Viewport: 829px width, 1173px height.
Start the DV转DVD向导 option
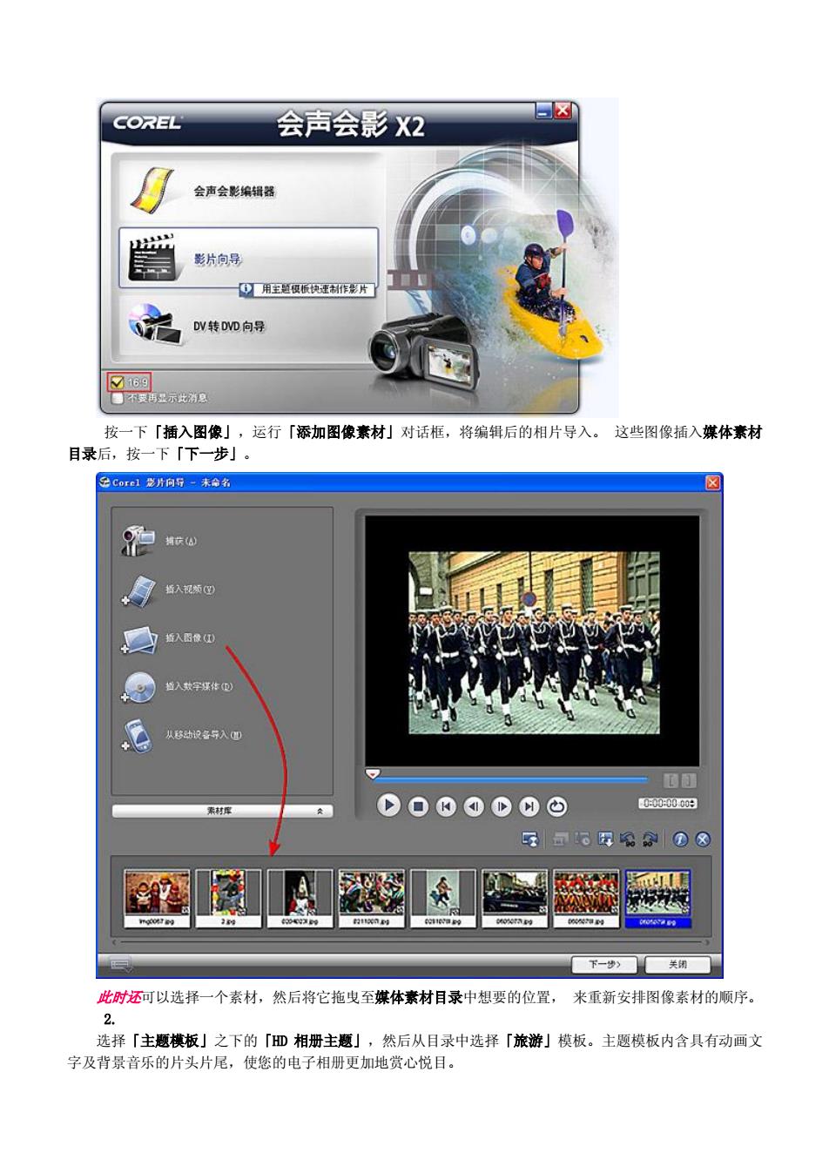248,326
